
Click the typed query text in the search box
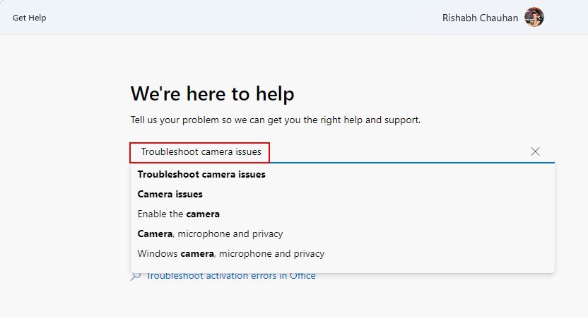click(x=201, y=151)
